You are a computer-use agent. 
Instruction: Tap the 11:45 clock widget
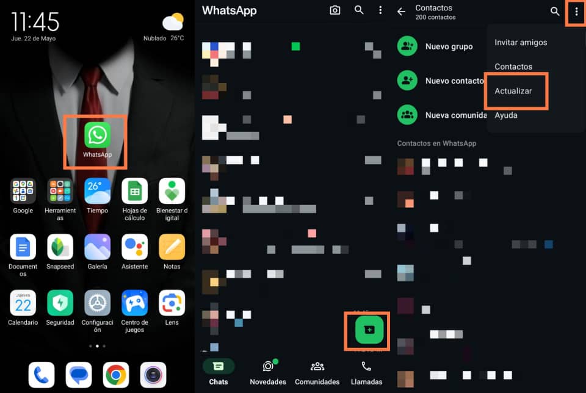click(35, 22)
